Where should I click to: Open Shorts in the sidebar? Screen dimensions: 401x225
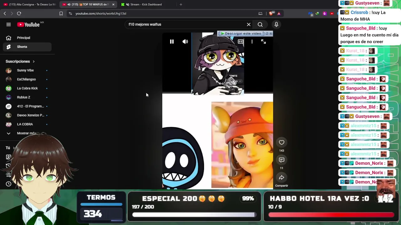click(x=28, y=47)
